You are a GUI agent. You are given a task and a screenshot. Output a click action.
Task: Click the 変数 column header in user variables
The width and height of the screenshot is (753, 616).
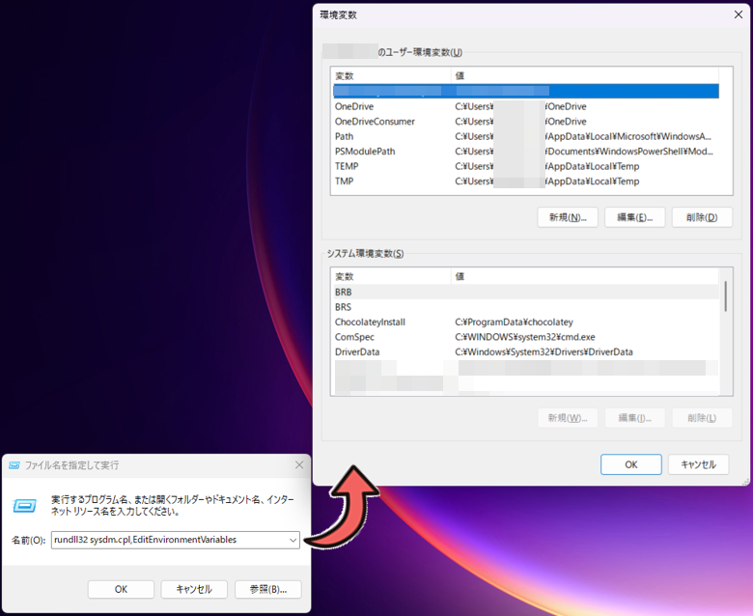pyautogui.click(x=391, y=76)
